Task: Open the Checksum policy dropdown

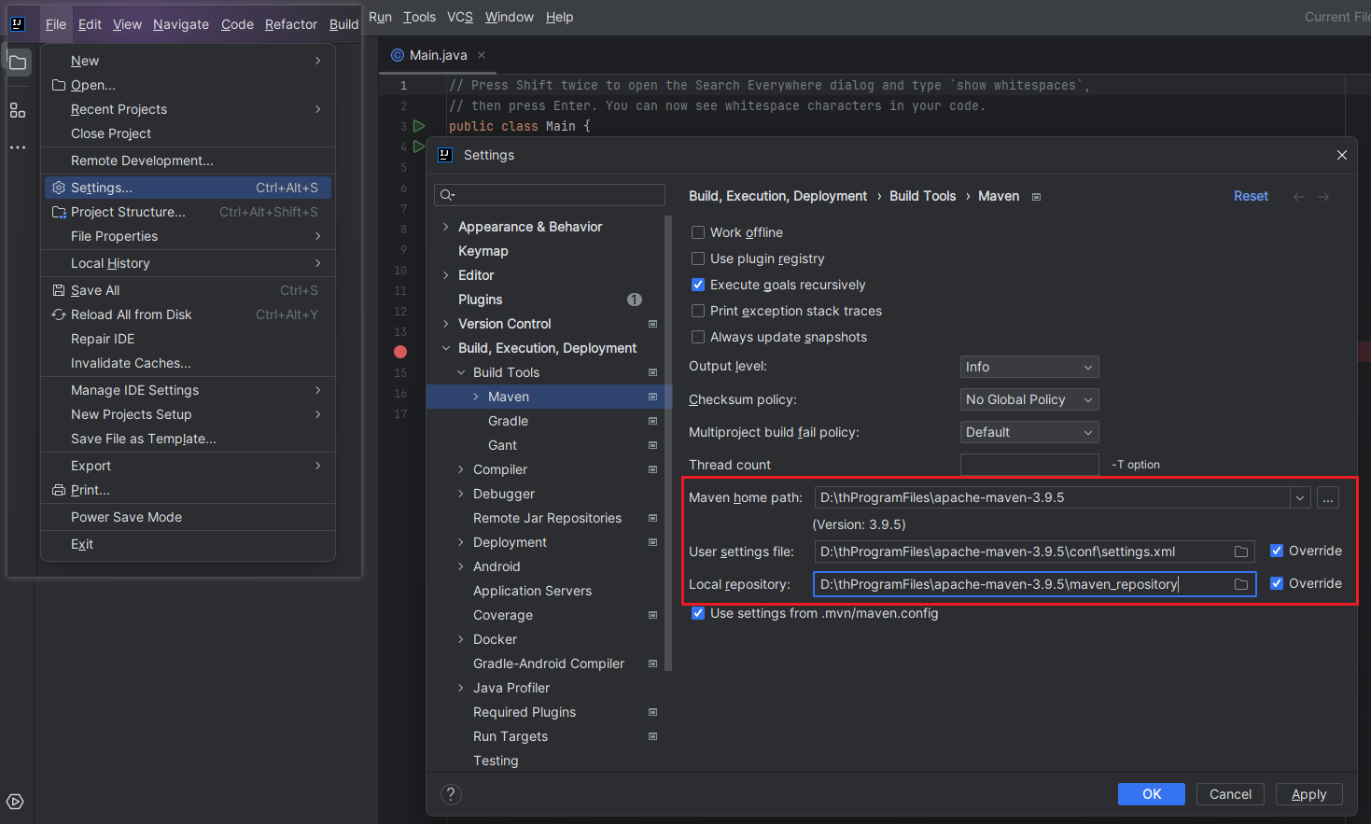Action: (1029, 399)
